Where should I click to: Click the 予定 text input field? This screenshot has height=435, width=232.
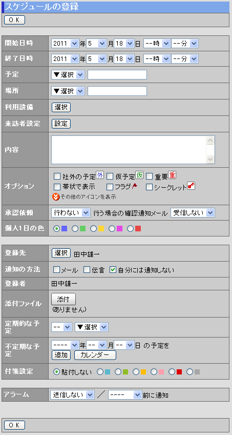pos(117,75)
